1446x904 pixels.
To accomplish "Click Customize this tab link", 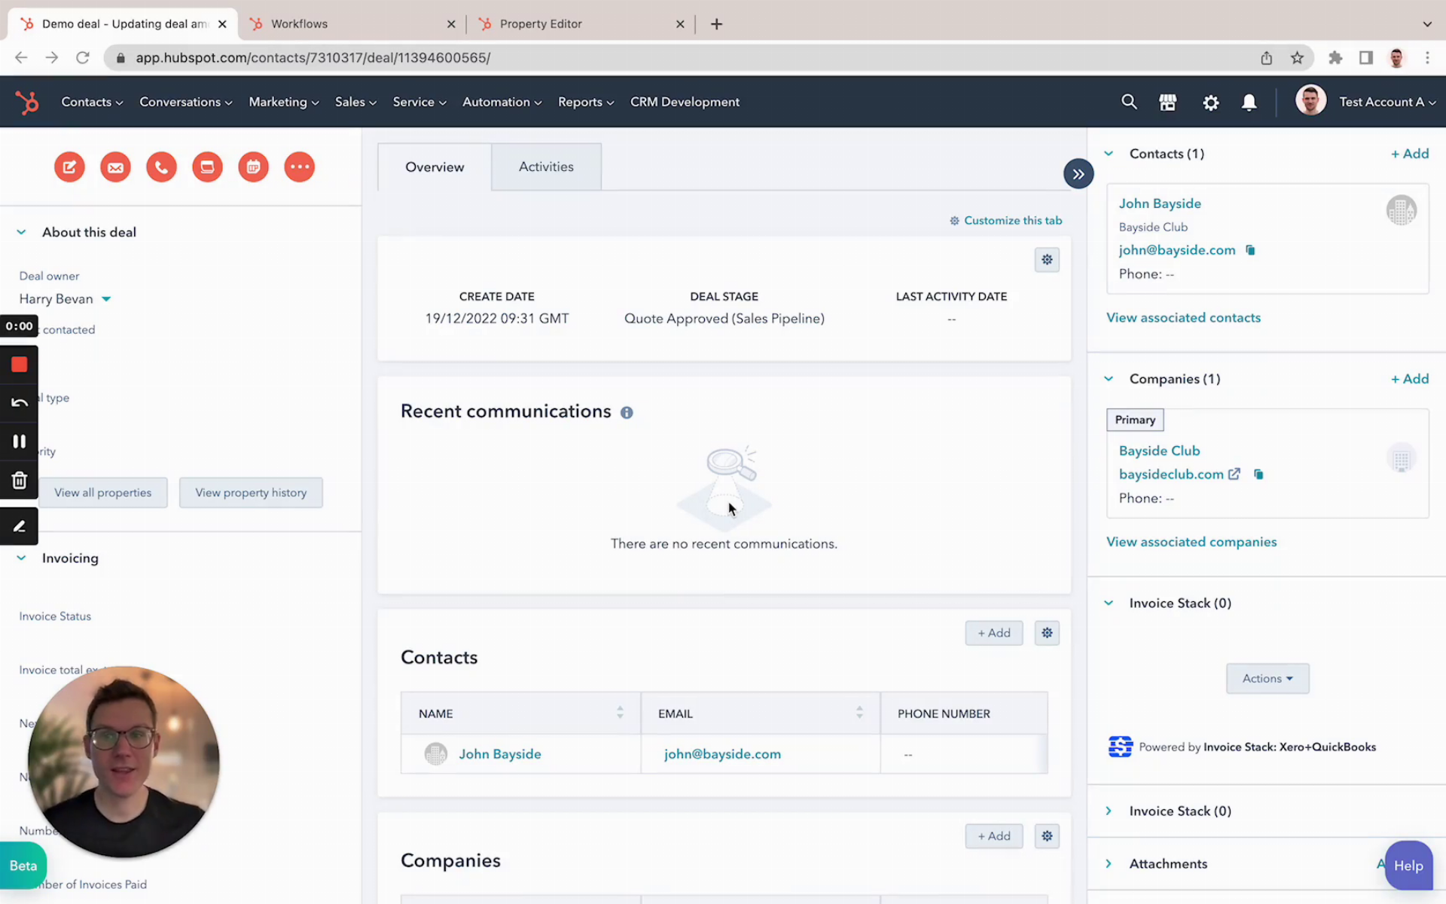I will pos(1005,221).
